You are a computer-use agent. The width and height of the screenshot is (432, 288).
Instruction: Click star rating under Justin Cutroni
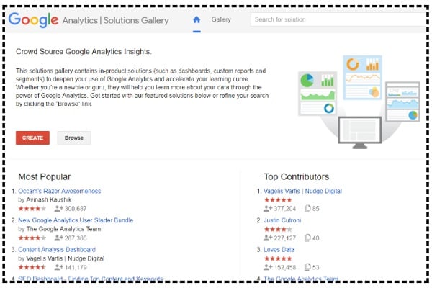click(278, 229)
